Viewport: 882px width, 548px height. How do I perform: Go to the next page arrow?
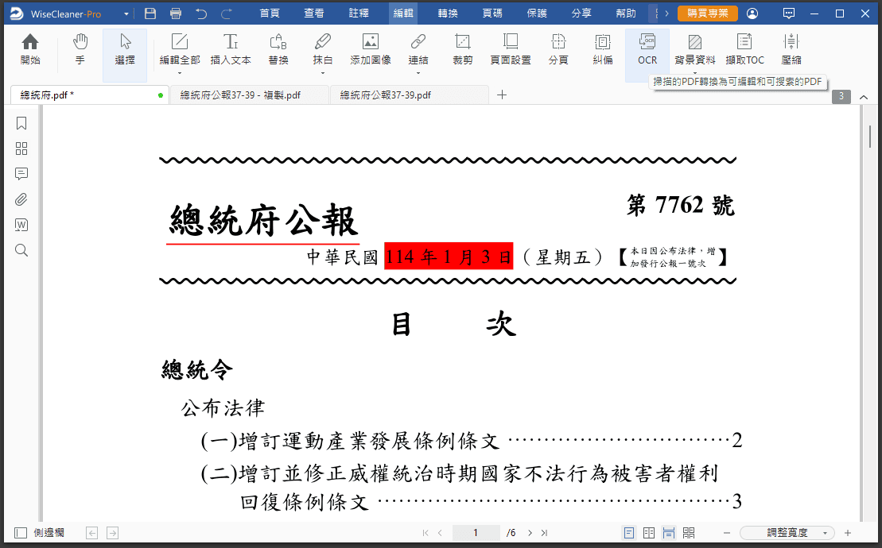click(x=530, y=533)
